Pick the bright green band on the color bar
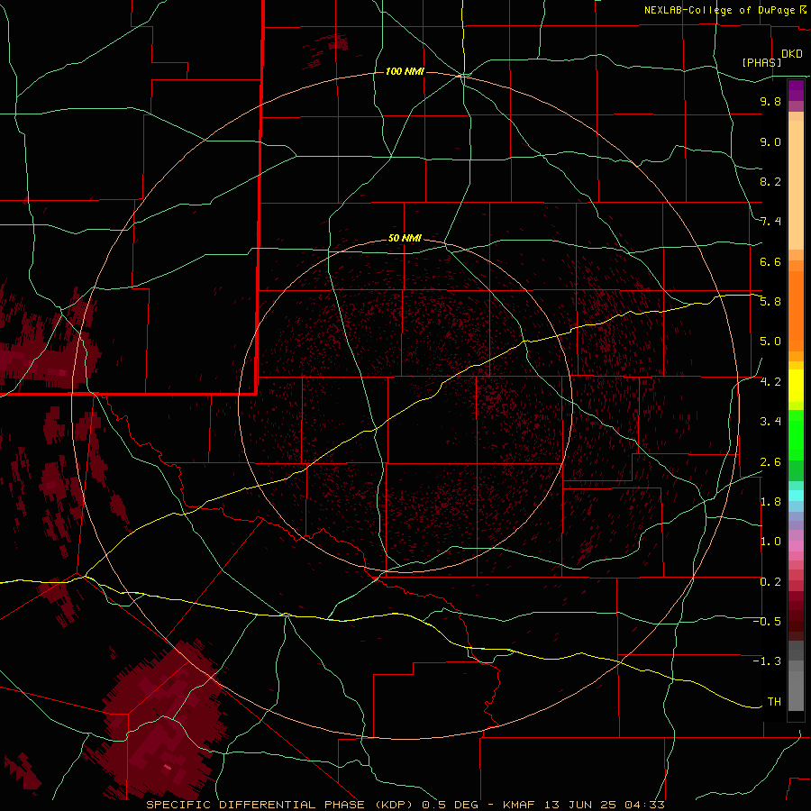This screenshot has width=811, height=811. point(796,435)
